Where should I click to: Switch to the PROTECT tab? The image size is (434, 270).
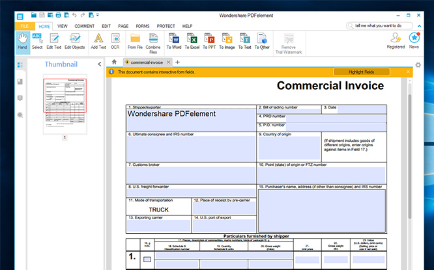coord(166,26)
